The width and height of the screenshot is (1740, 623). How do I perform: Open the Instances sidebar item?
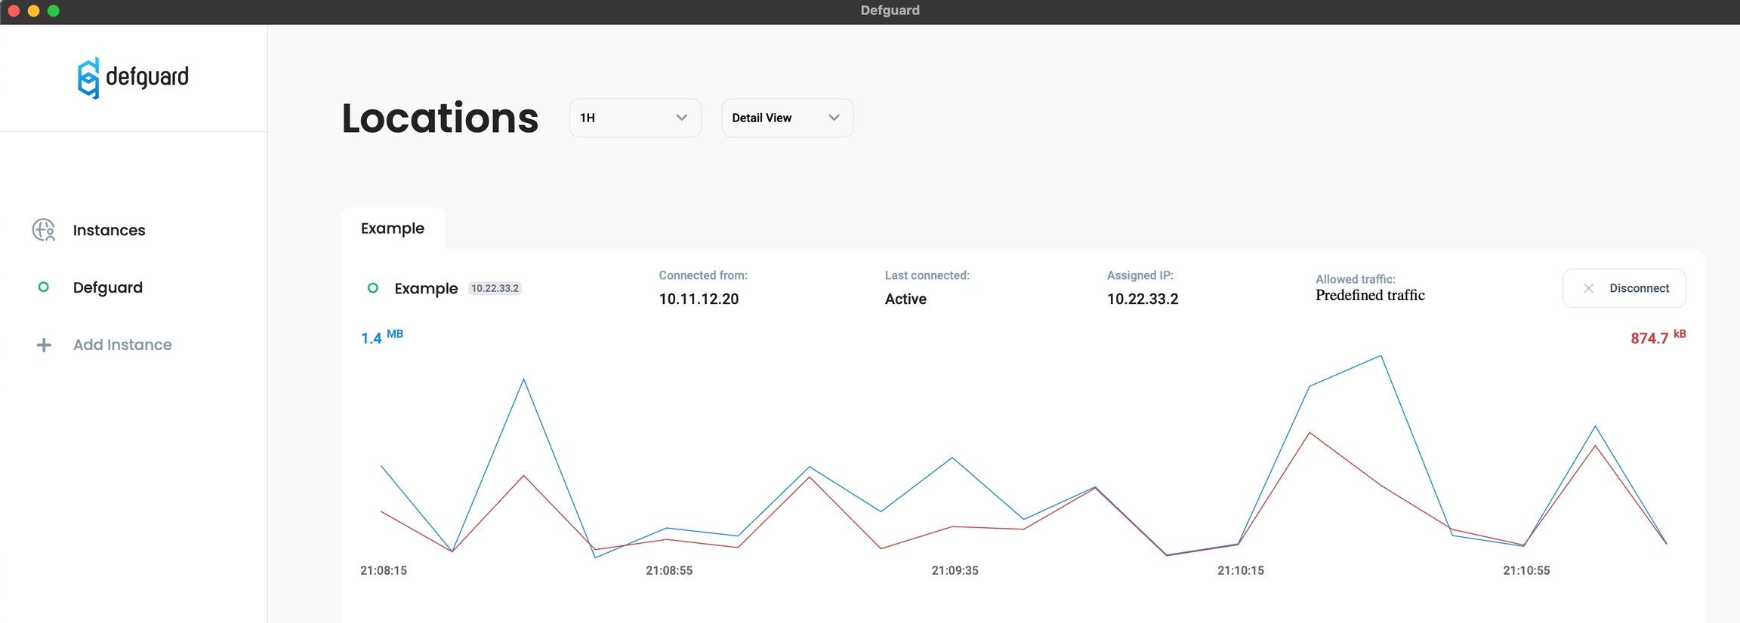(x=109, y=230)
